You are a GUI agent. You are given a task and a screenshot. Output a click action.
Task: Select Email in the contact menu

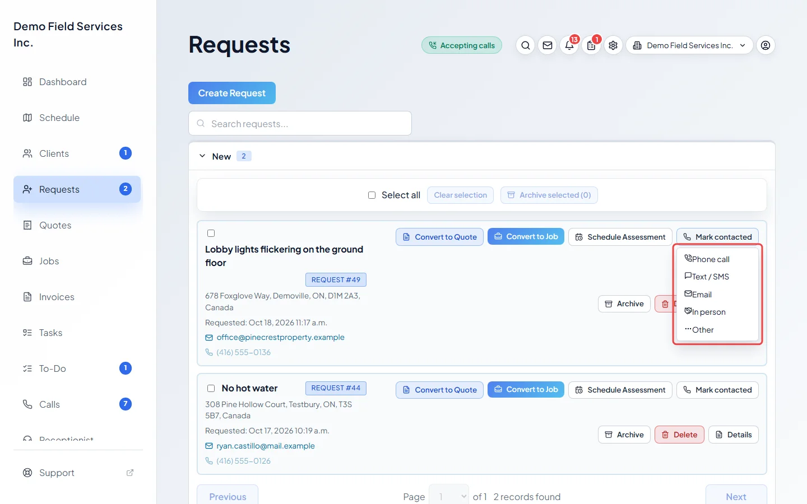click(717, 295)
